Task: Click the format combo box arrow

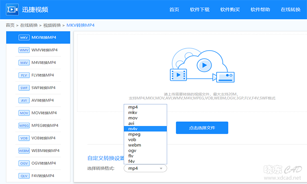Action: [x=161, y=168]
